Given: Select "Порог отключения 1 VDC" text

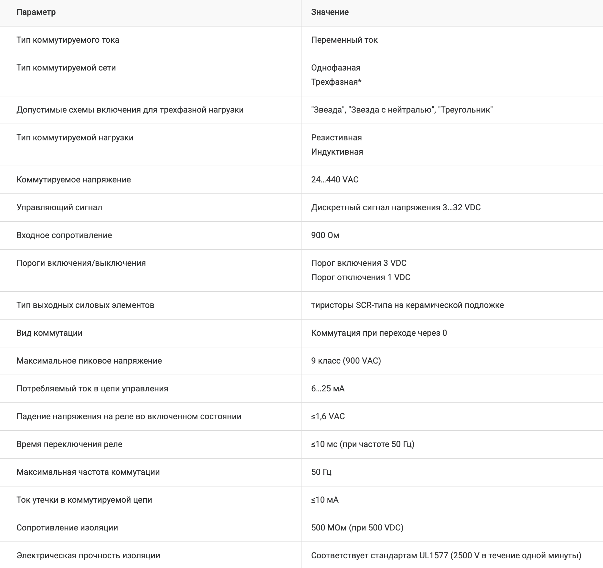Looking at the screenshot, I should tap(361, 278).
